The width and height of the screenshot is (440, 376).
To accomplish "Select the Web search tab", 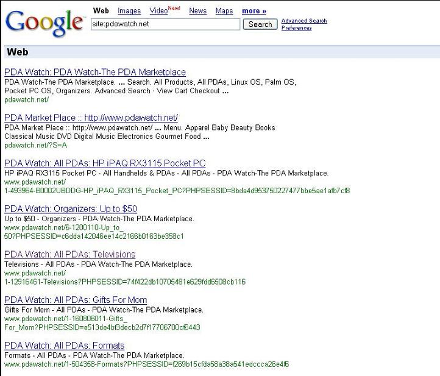I will point(101,10).
